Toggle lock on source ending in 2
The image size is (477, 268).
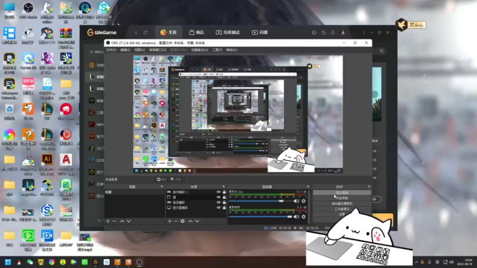click(x=224, y=192)
